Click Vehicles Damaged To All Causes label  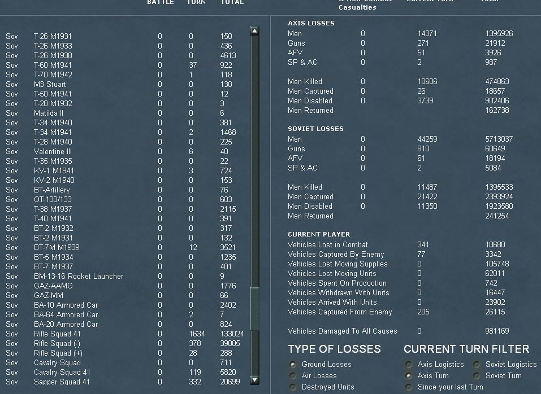point(342,331)
